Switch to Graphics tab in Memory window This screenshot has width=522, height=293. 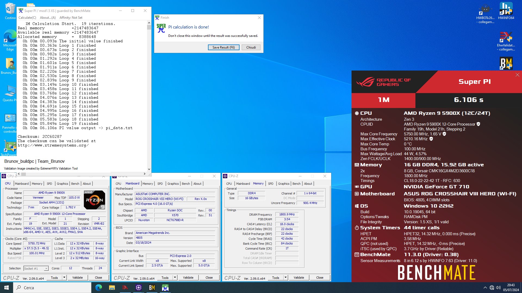pos(284,184)
